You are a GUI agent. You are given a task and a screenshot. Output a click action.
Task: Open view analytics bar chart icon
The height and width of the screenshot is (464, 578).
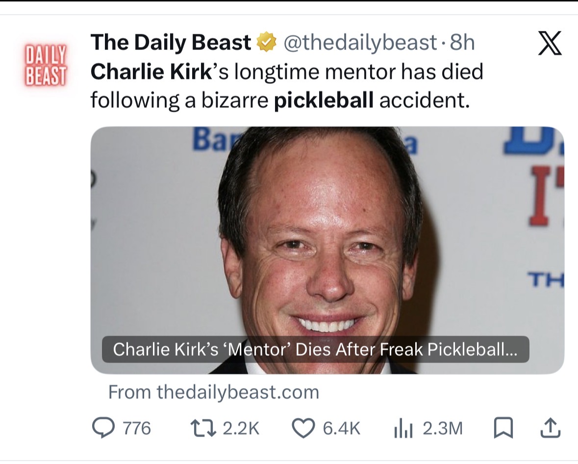click(403, 429)
